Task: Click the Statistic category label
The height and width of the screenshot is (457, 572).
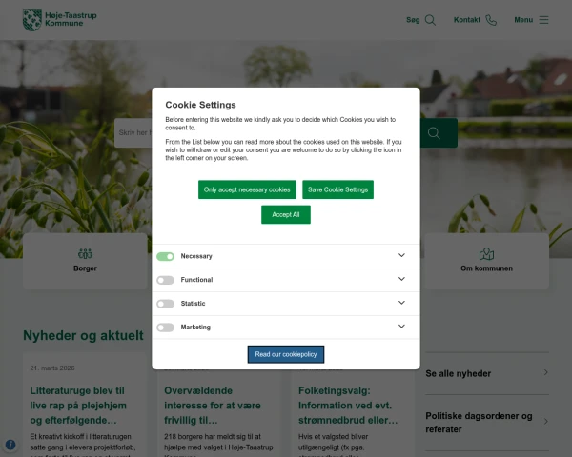Action: pos(193,304)
